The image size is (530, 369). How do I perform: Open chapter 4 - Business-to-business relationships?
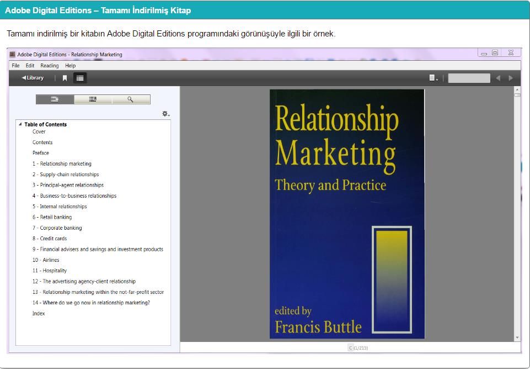click(x=74, y=196)
